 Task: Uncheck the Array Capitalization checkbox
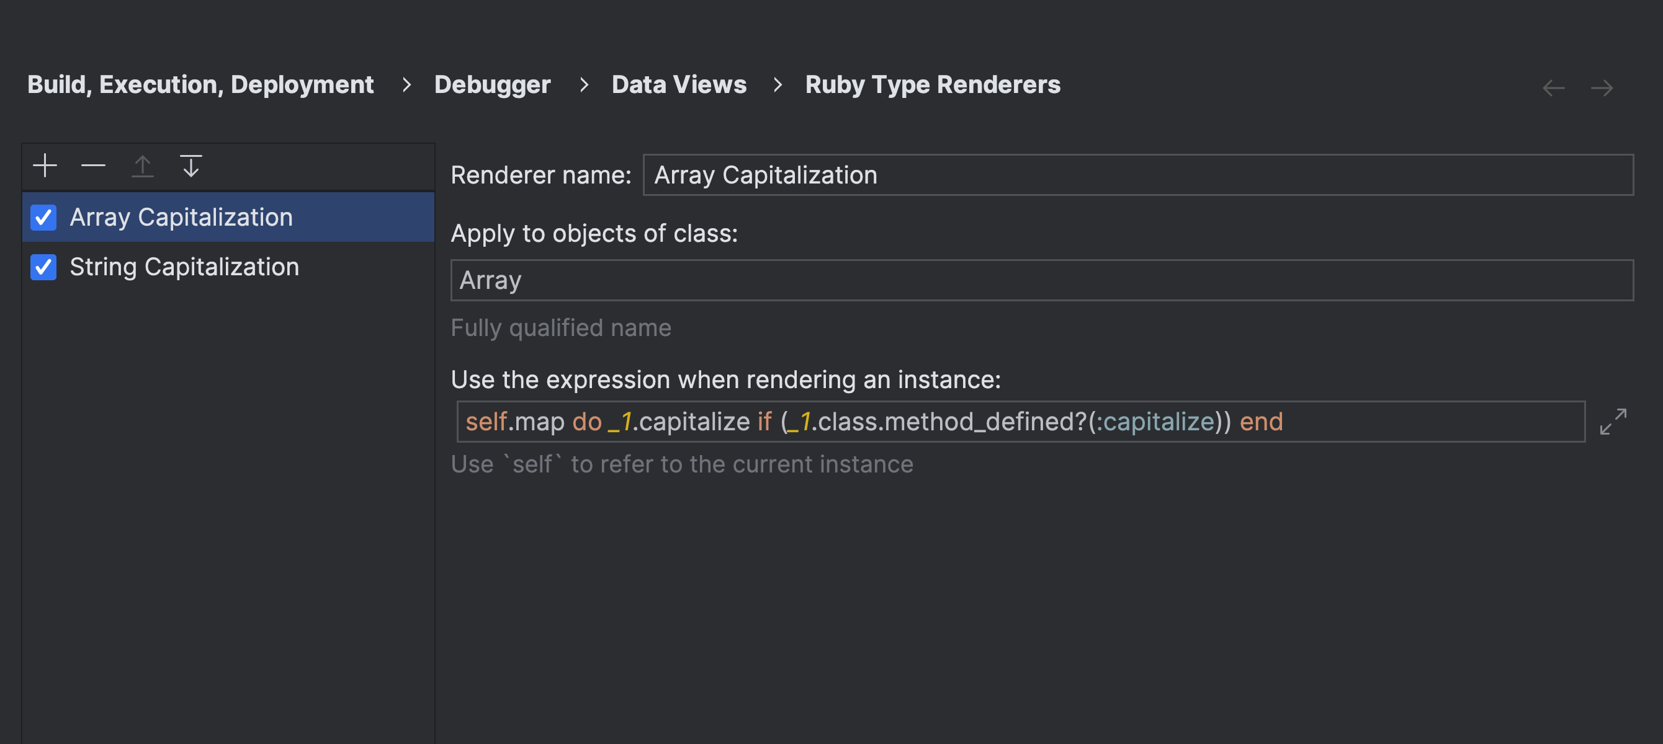click(x=43, y=218)
